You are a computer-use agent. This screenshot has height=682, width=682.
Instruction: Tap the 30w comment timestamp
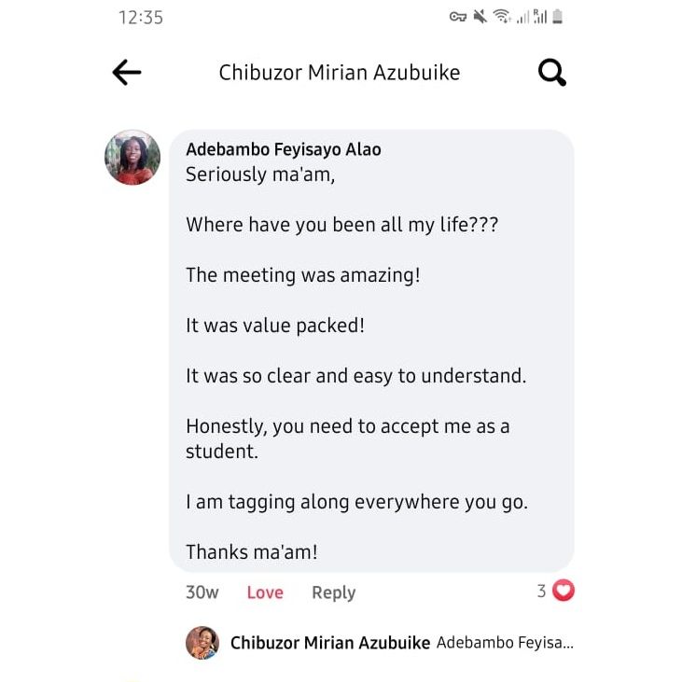coord(202,592)
